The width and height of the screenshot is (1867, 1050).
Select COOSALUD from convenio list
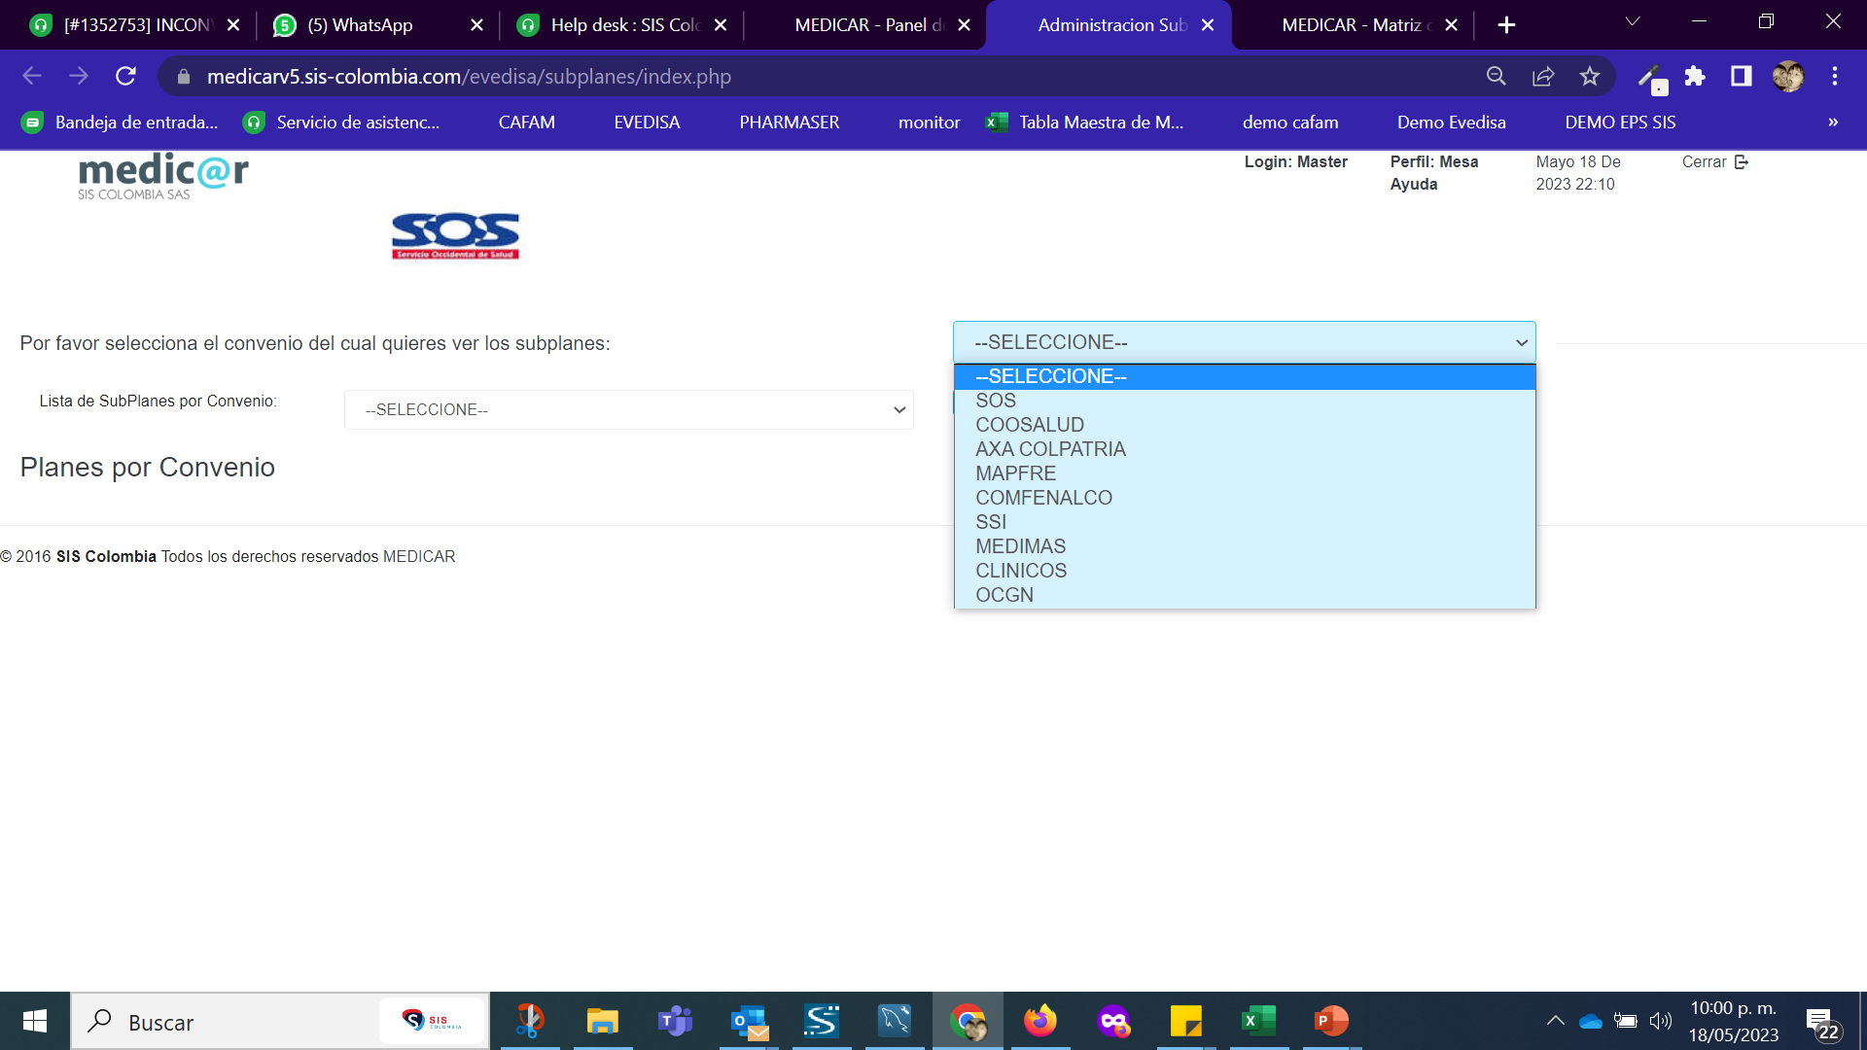[1029, 425]
